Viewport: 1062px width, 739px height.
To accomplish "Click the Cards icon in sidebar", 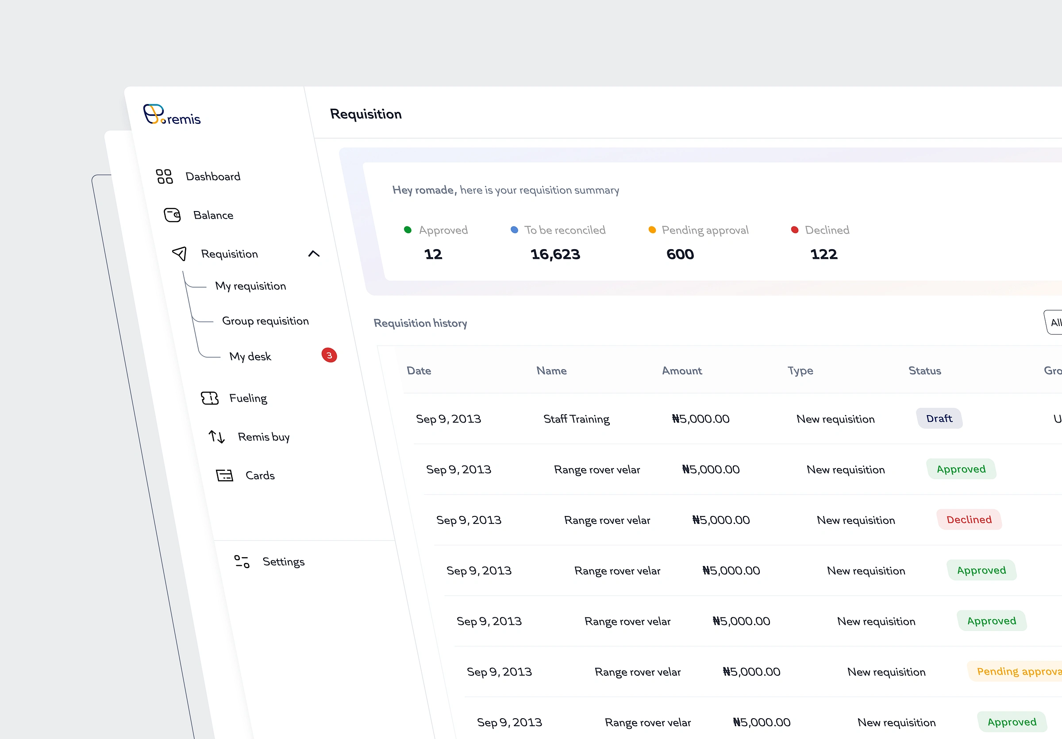I will pos(225,475).
